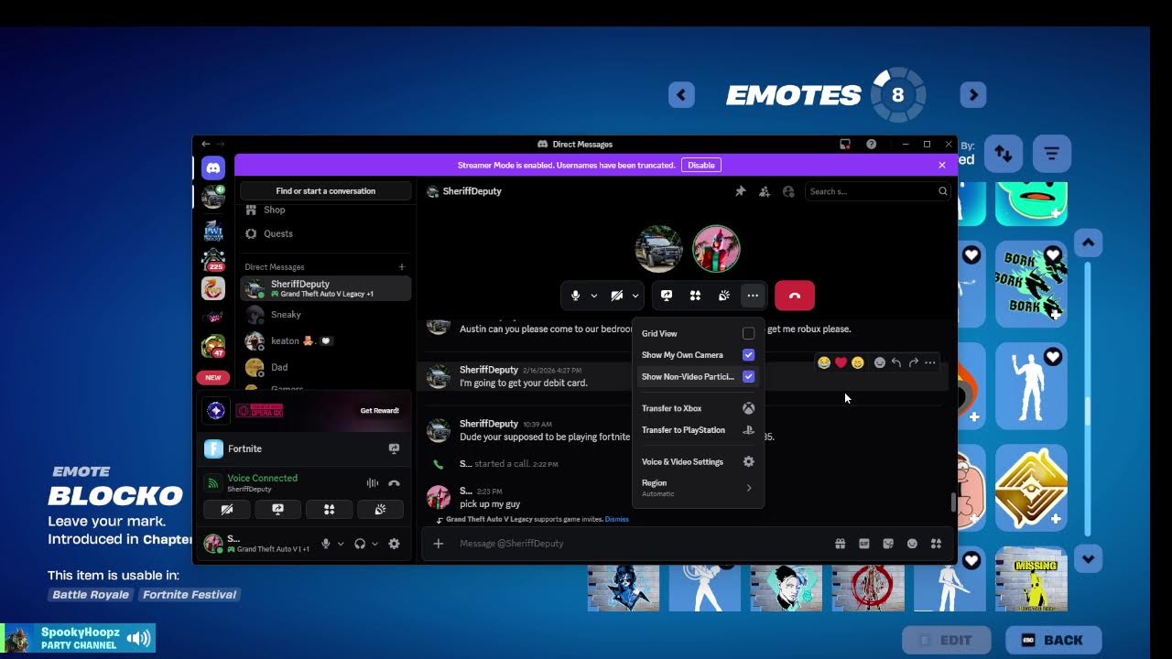React with red heart emoji

pyautogui.click(x=841, y=363)
